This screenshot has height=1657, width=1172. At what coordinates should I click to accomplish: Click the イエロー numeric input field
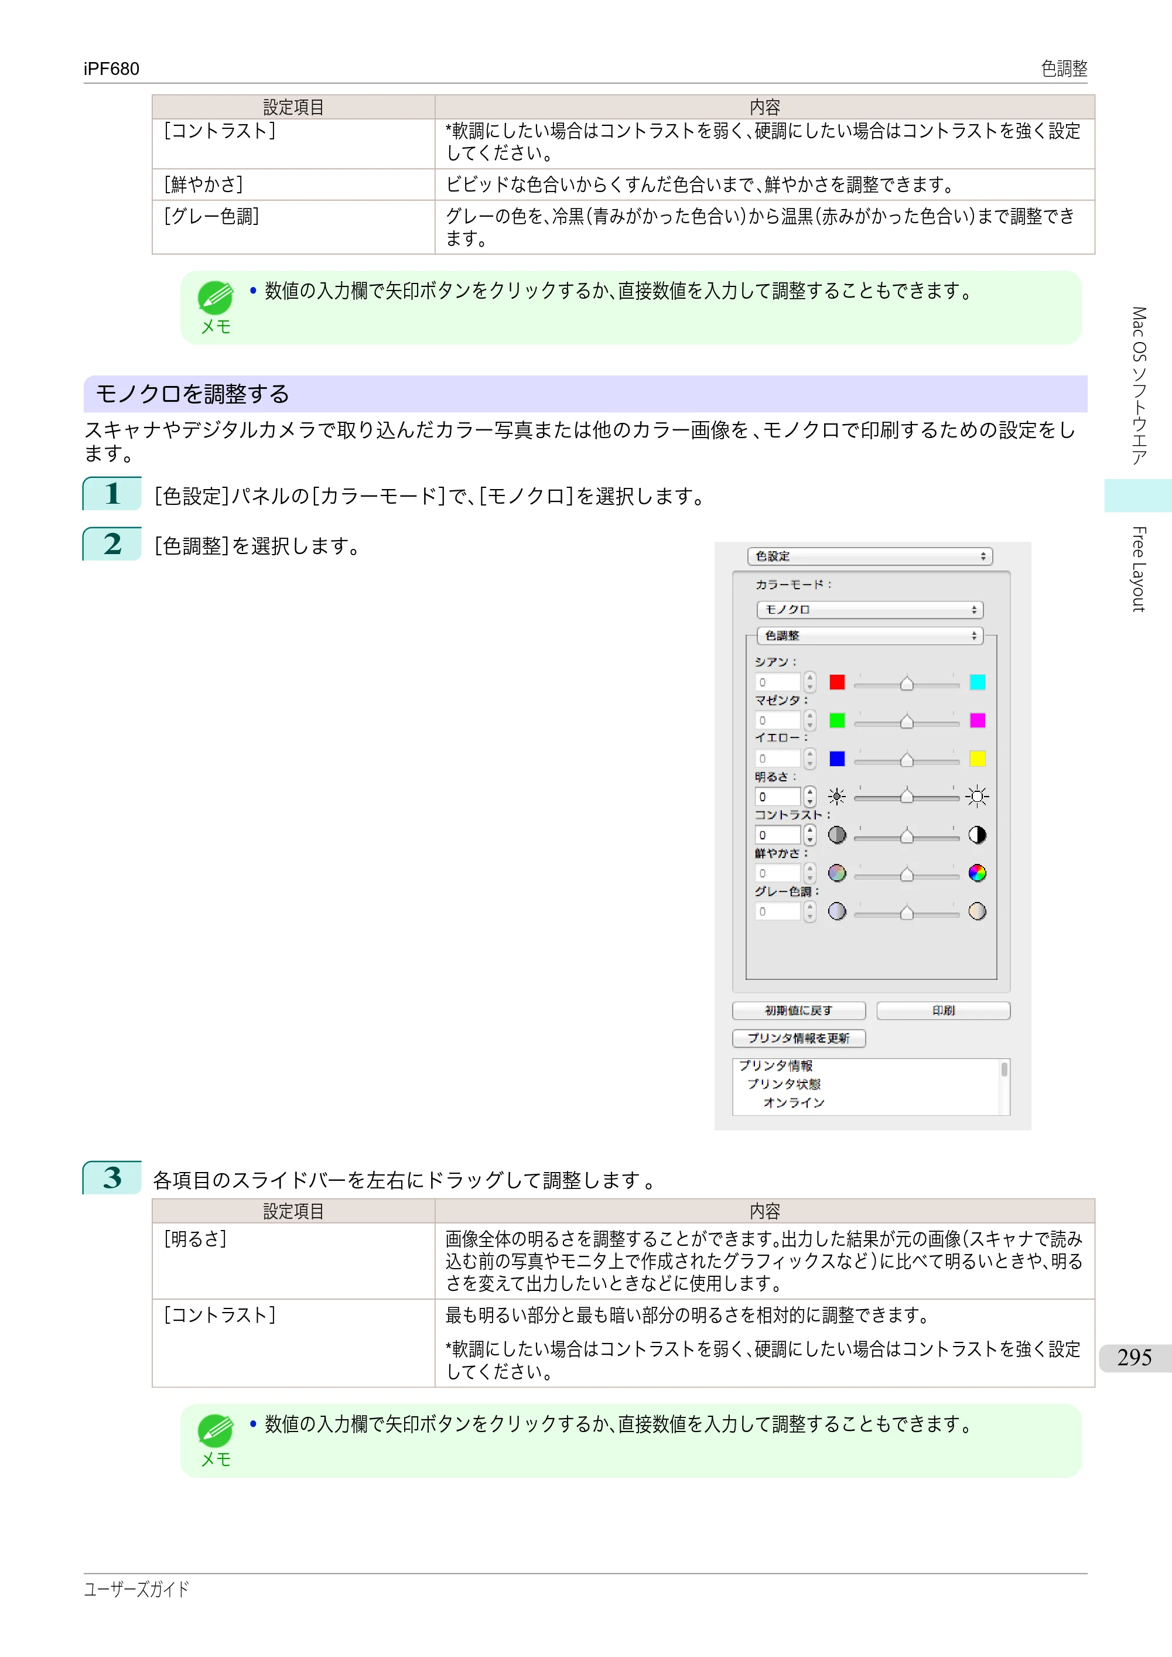pos(778,759)
